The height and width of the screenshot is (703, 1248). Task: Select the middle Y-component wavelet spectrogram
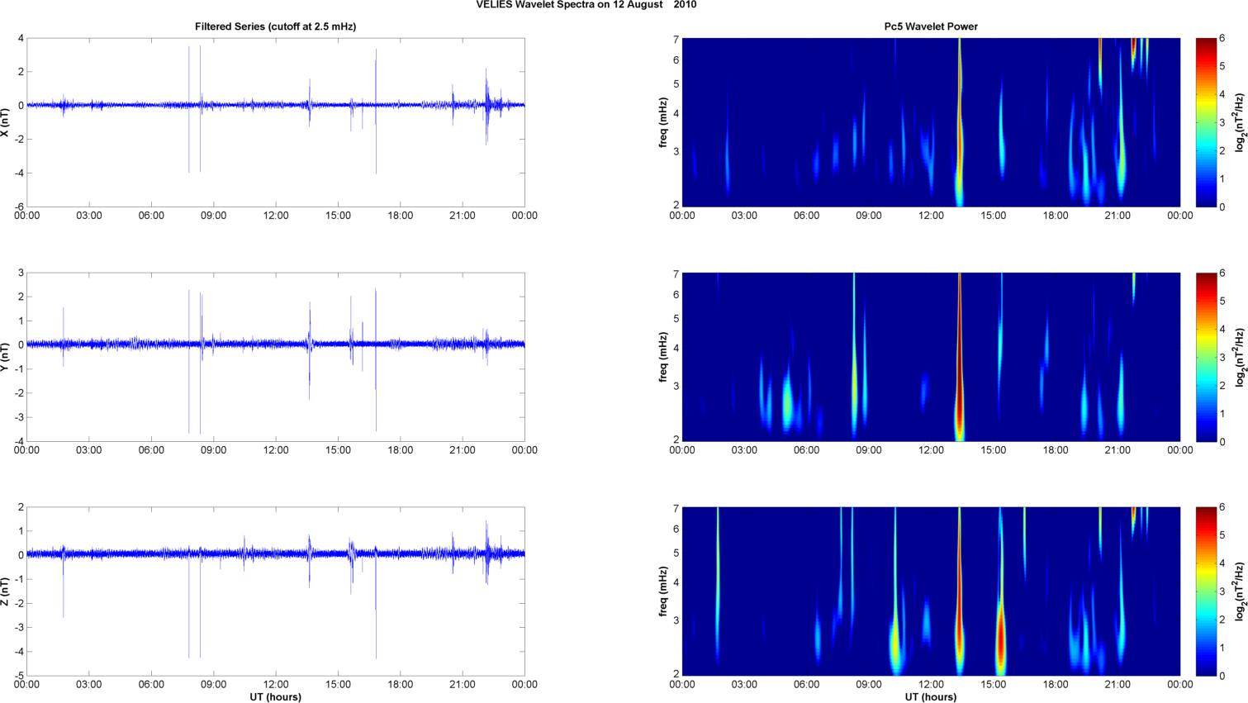coord(931,357)
